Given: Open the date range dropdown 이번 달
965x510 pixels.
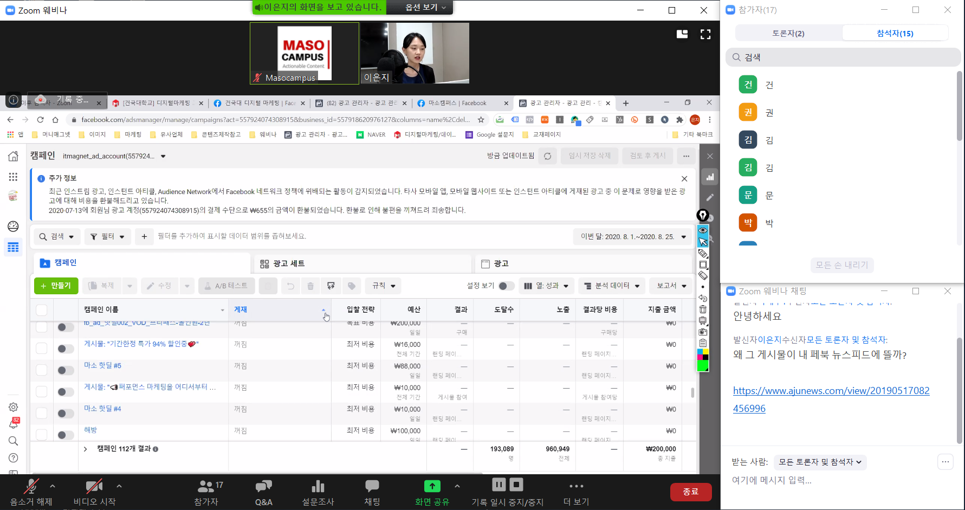Looking at the screenshot, I should point(632,237).
